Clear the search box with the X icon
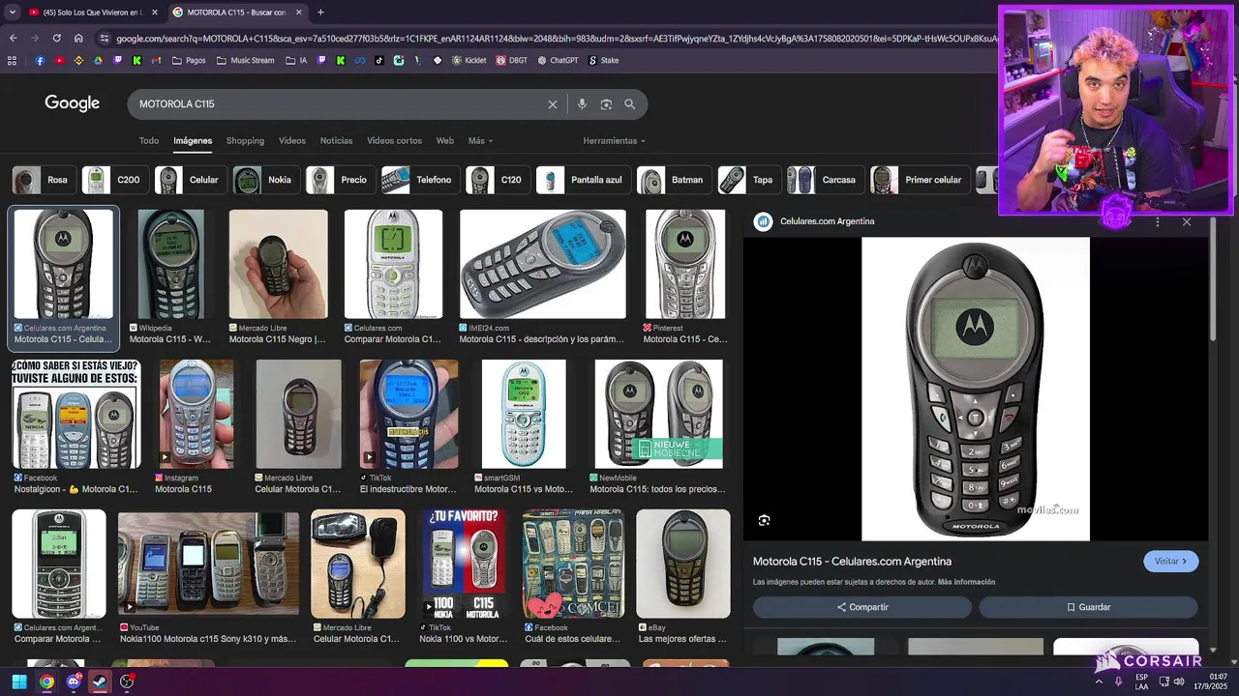 coord(553,104)
